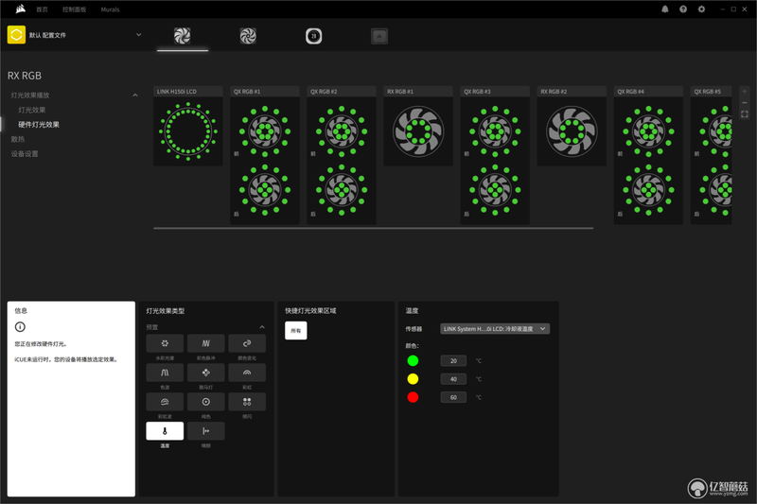The width and height of the screenshot is (757, 504).
Task: Zoom in device view with plus icon
Action: pos(745,91)
